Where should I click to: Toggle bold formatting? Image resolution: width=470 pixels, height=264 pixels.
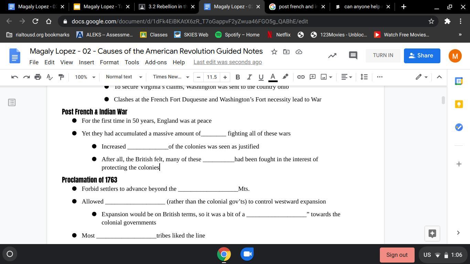[237, 77]
